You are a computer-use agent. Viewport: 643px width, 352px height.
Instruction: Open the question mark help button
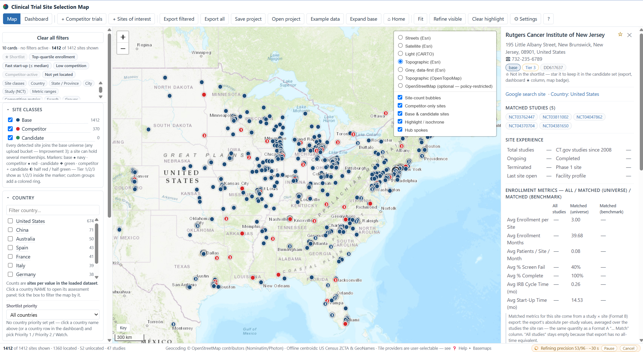[x=548, y=19]
